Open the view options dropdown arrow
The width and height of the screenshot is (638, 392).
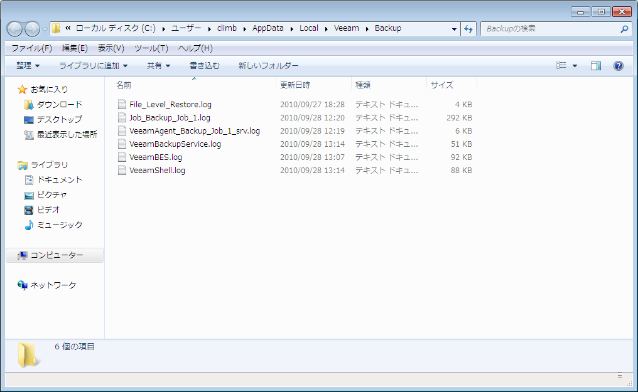click(x=575, y=65)
